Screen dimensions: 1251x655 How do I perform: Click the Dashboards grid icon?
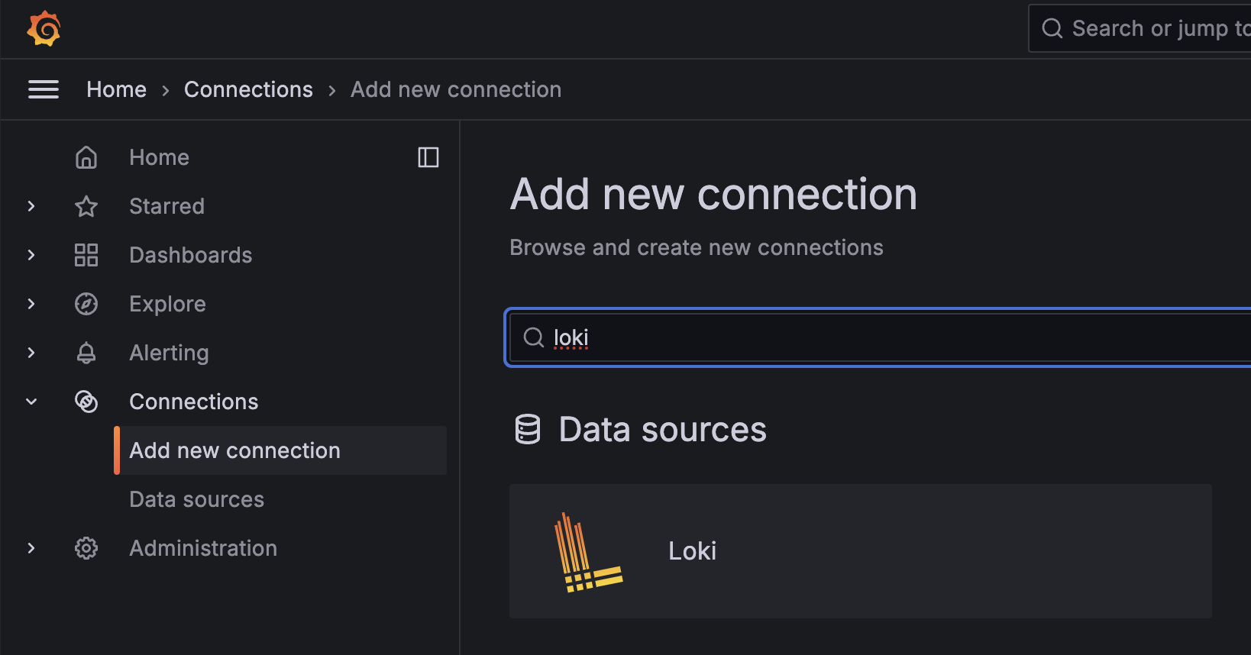pos(86,255)
